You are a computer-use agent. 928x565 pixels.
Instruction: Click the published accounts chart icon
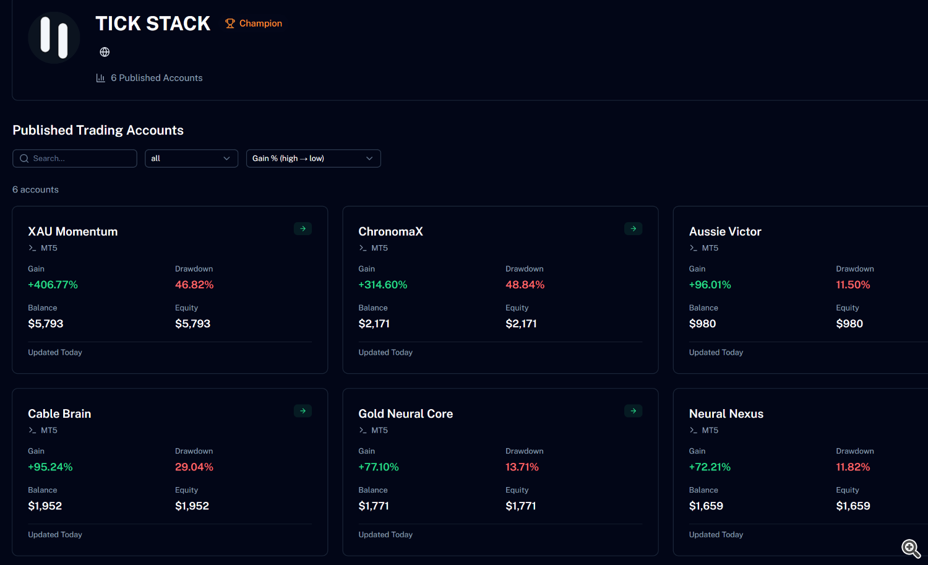click(x=100, y=78)
